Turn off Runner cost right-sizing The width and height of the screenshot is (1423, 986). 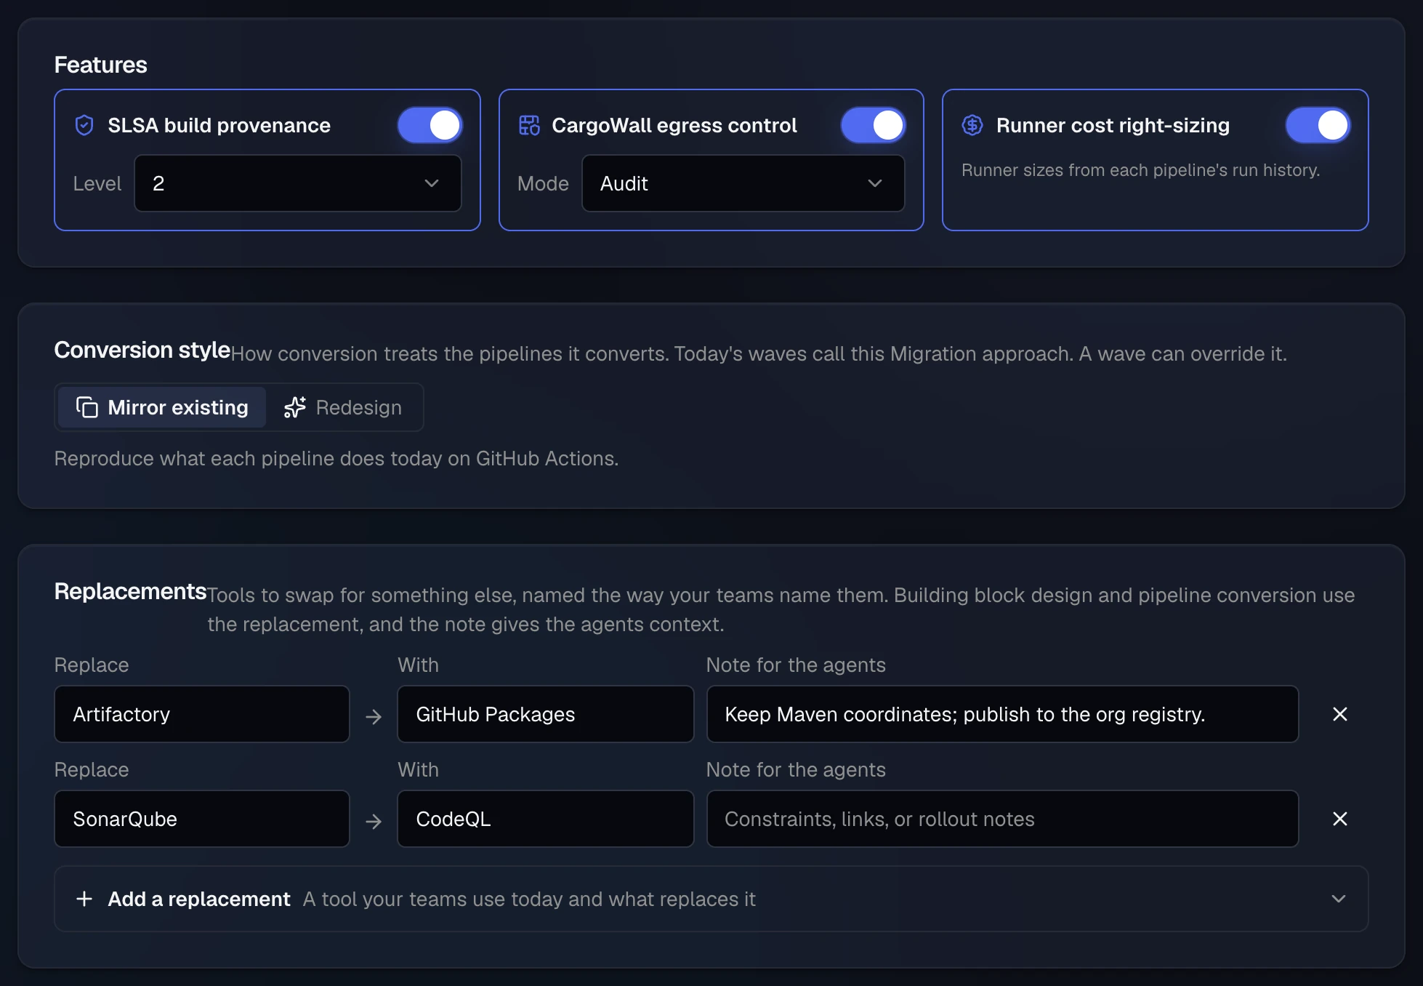click(1318, 125)
